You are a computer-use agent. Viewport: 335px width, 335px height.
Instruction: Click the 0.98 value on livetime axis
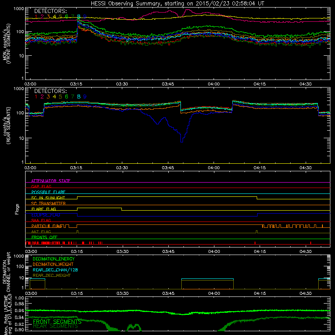[19, 304]
